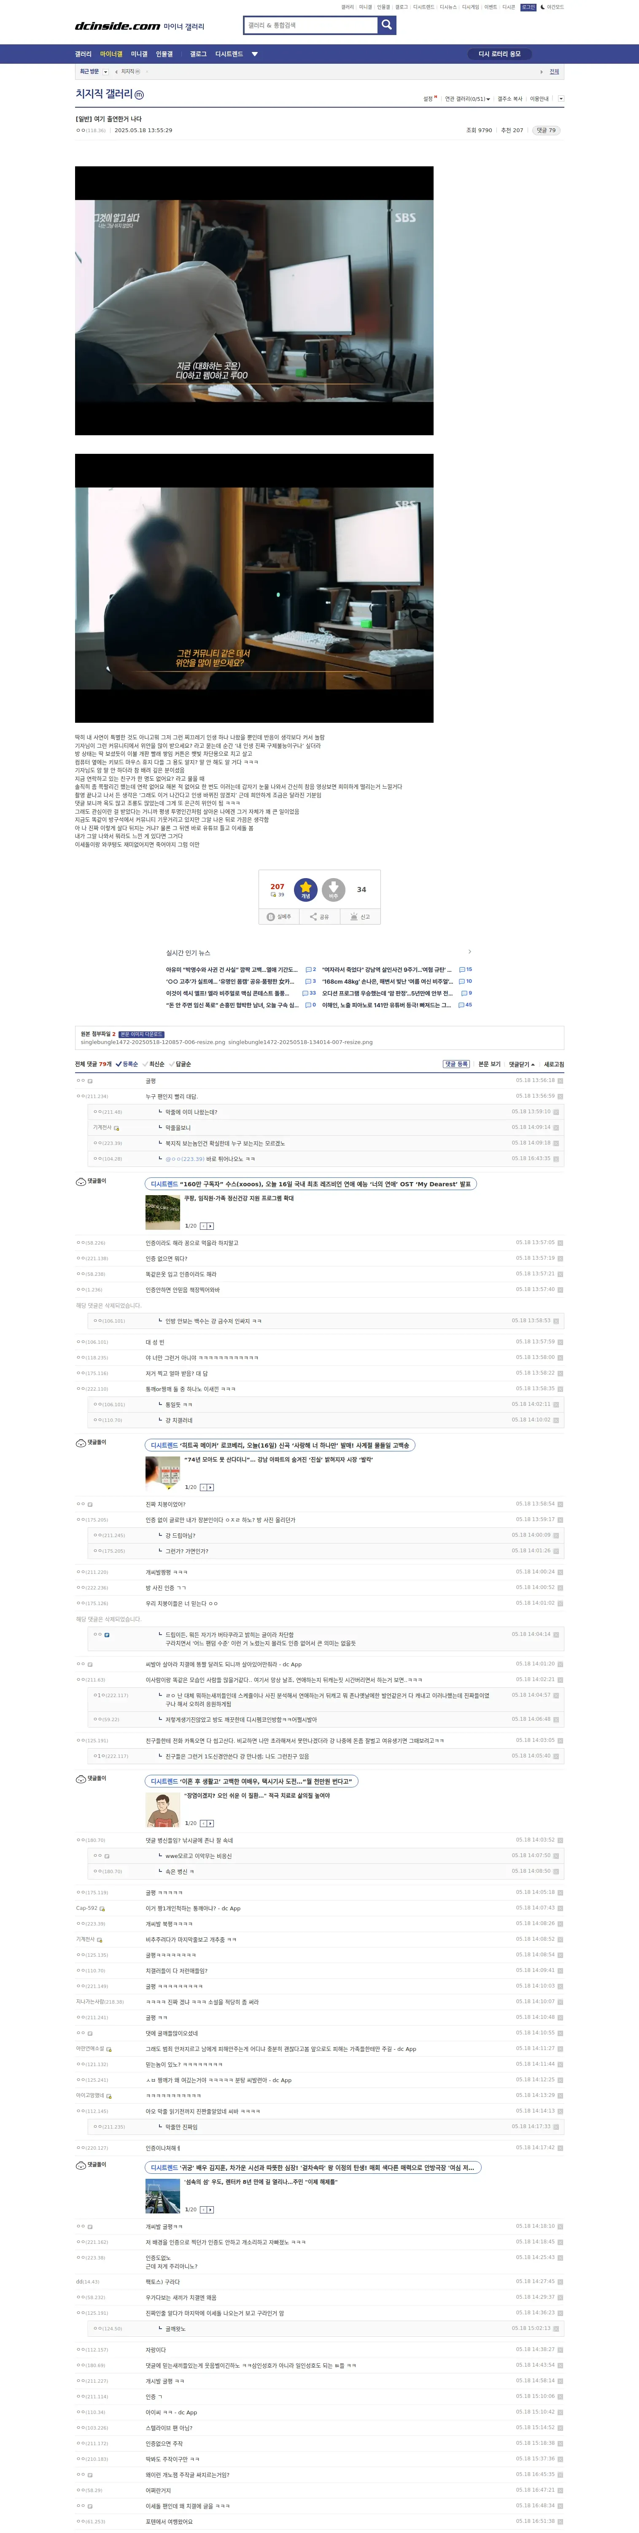Image resolution: width=639 pixels, height=2533 pixels.
Task: Select 등록순 comment sort option
Action: 127,1064
